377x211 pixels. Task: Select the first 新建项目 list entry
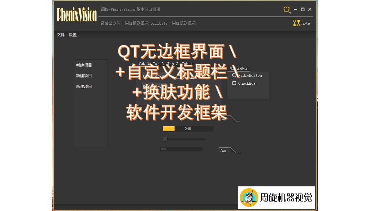pyautogui.click(x=84, y=65)
